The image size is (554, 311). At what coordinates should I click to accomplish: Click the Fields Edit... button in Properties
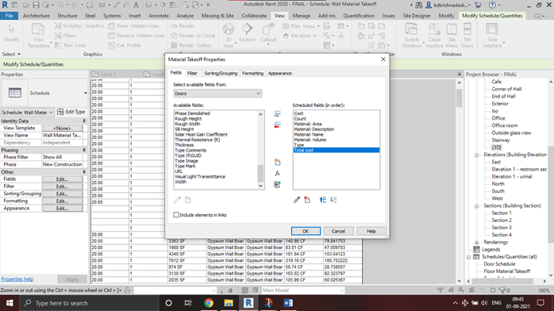pos(62,179)
